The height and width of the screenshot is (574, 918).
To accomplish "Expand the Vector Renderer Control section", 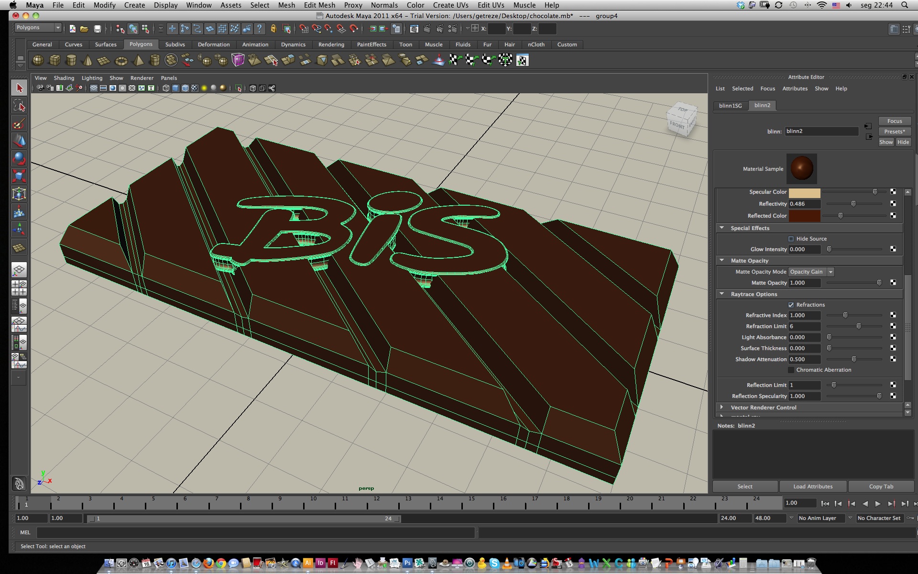I will (763, 408).
